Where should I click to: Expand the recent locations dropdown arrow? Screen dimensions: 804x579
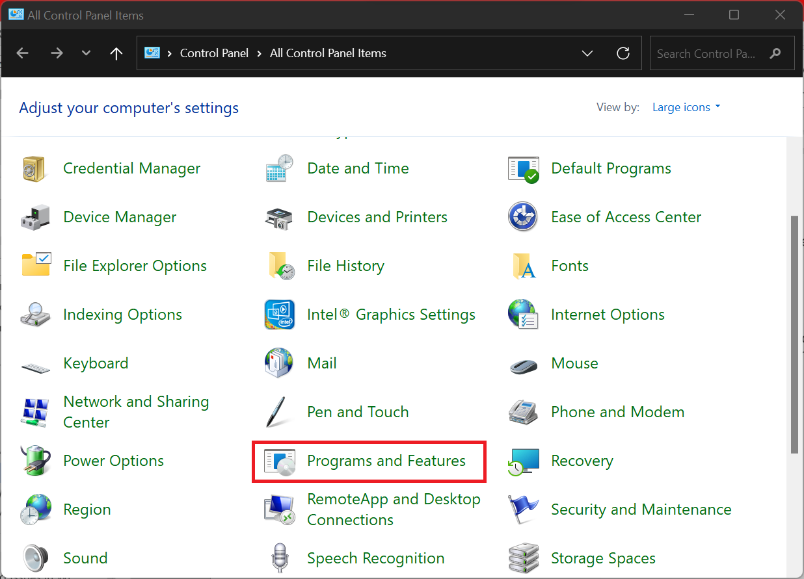point(86,53)
